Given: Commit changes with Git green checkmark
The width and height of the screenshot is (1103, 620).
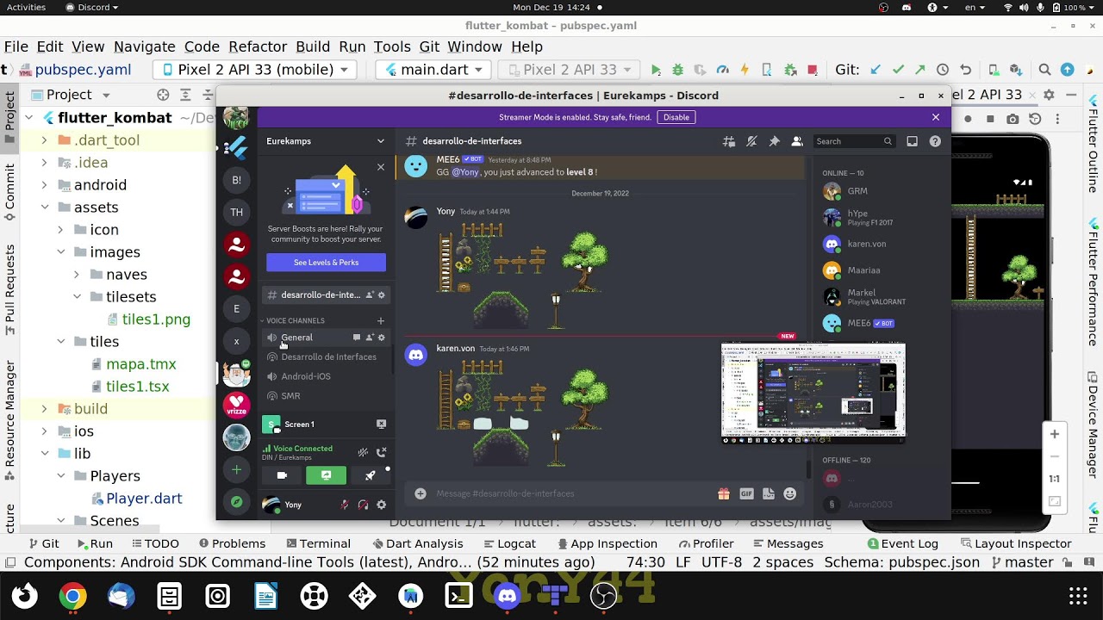Looking at the screenshot, I should [898, 70].
